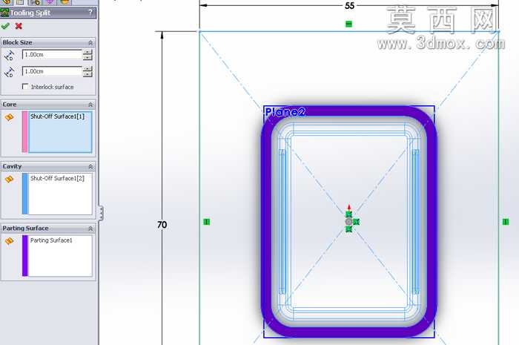Click the first block depth direction icon

[9, 56]
